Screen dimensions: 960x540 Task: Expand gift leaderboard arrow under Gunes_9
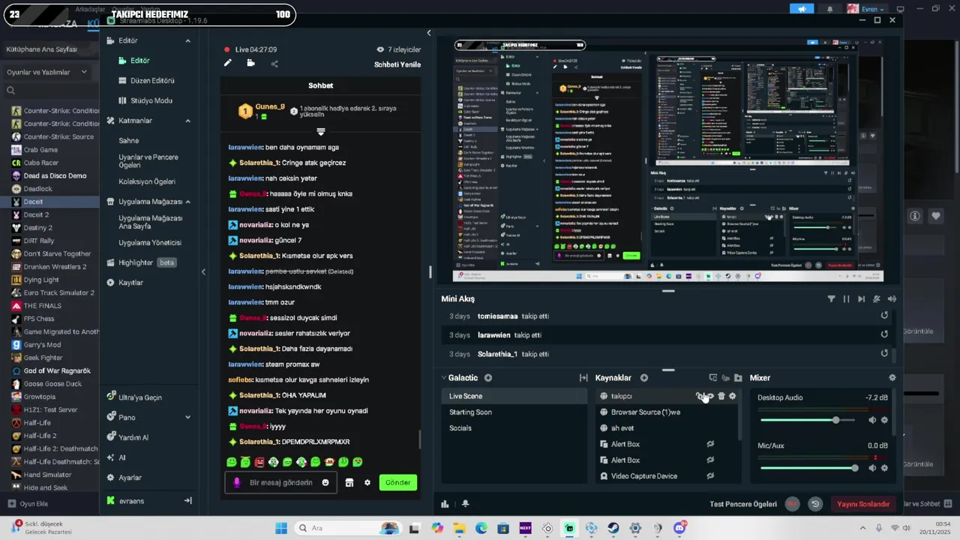(x=321, y=132)
